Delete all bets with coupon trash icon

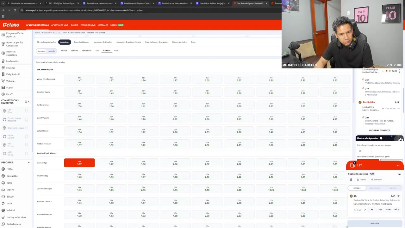click(x=351, y=180)
